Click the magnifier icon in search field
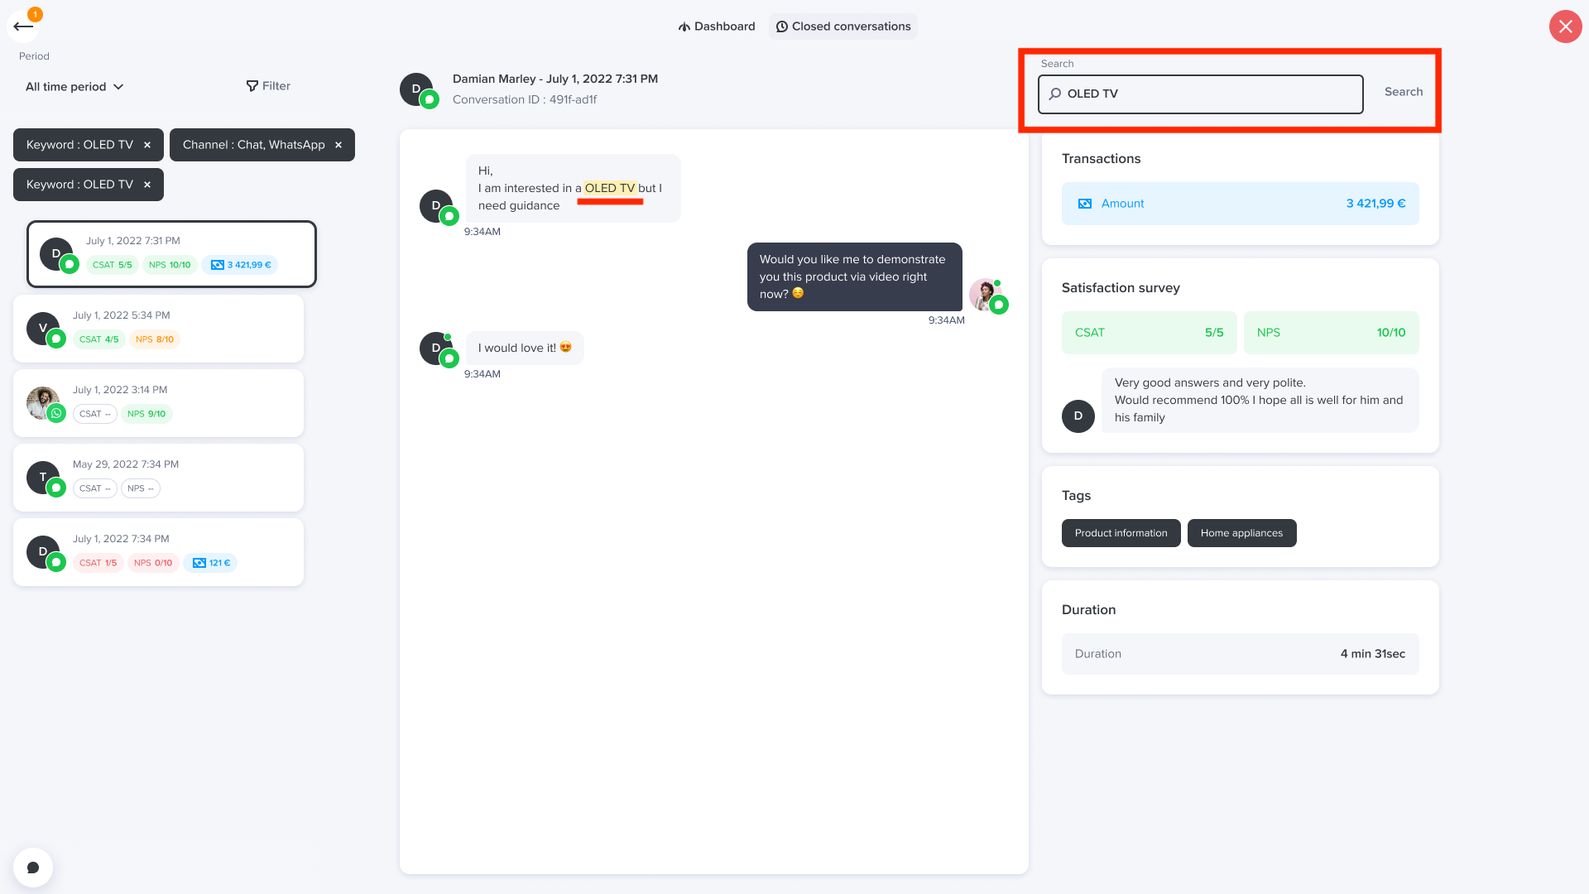The width and height of the screenshot is (1589, 894). click(1055, 94)
